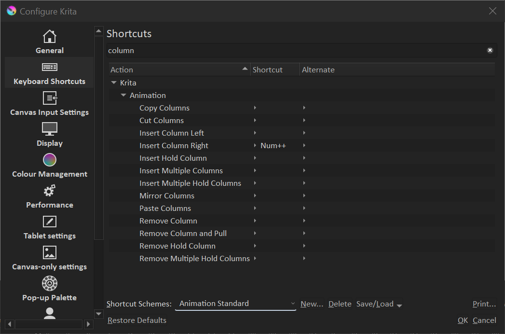The width and height of the screenshot is (505, 334).
Task: Open the Save/Load dropdown menu
Action: pos(379,304)
